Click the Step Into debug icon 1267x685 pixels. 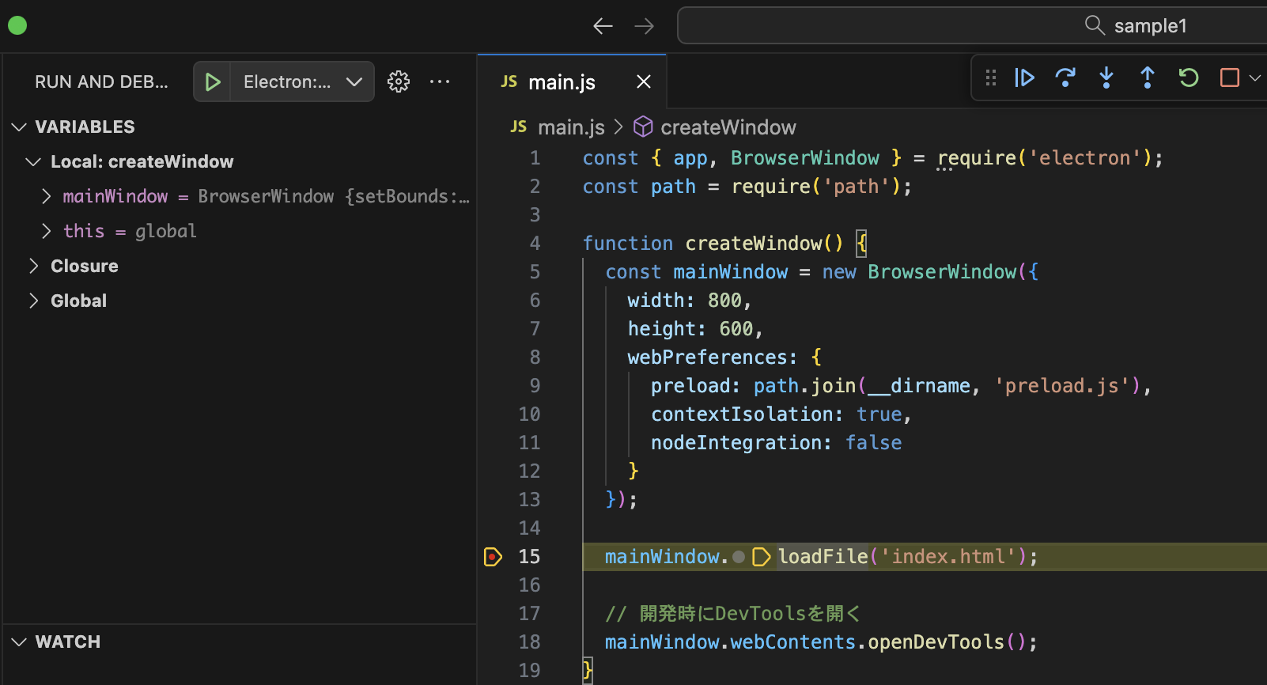(1106, 78)
